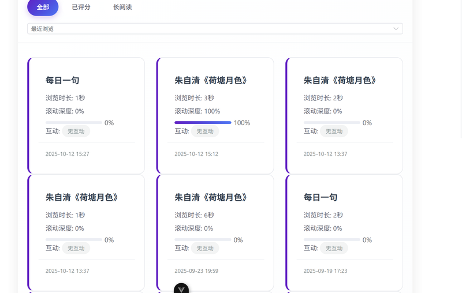The width and height of the screenshot is (462, 293).
Task: Click 无互动 tag on the 15:27 每日一句 card
Action: pyautogui.click(x=76, y=132)
